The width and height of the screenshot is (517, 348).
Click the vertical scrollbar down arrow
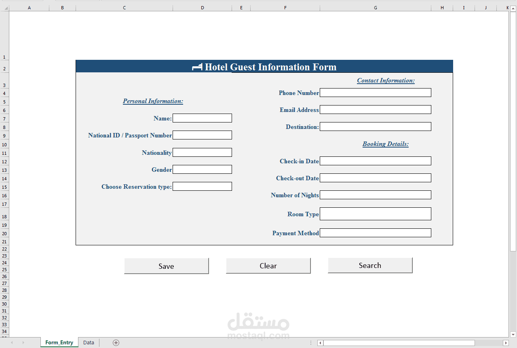click(513, 335)
